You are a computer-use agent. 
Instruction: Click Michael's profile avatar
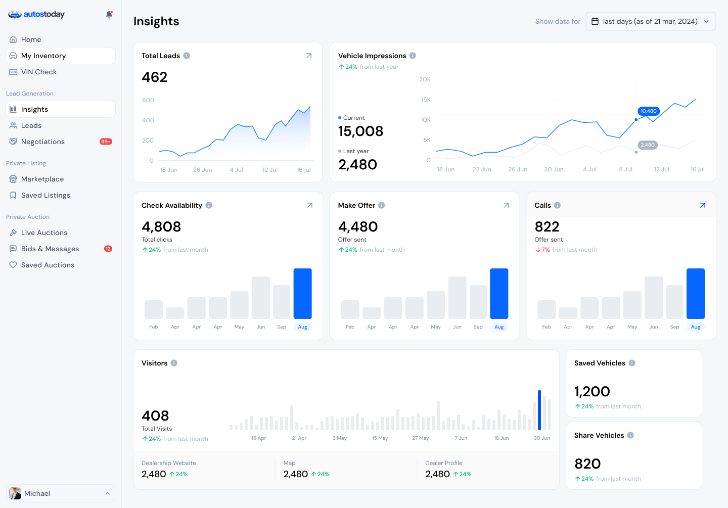pos(15,493)
